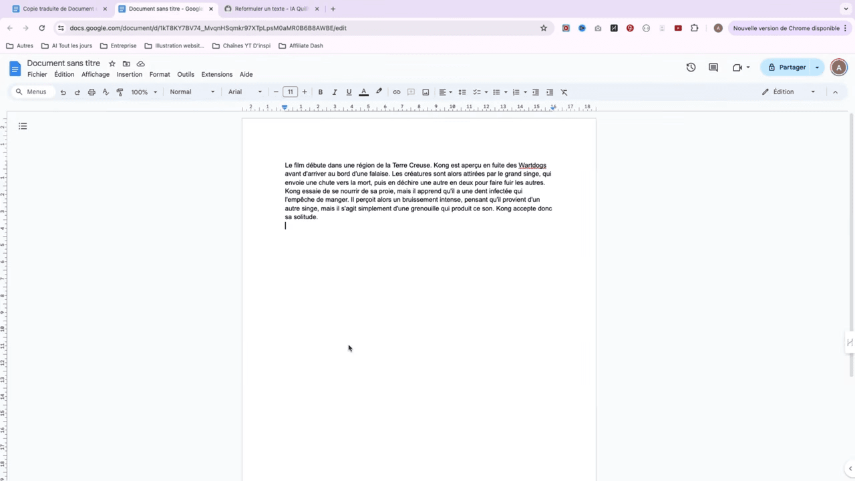The image size is (855, 481).
Task: Open the Arial font dropdown
Action: (245, 92)
